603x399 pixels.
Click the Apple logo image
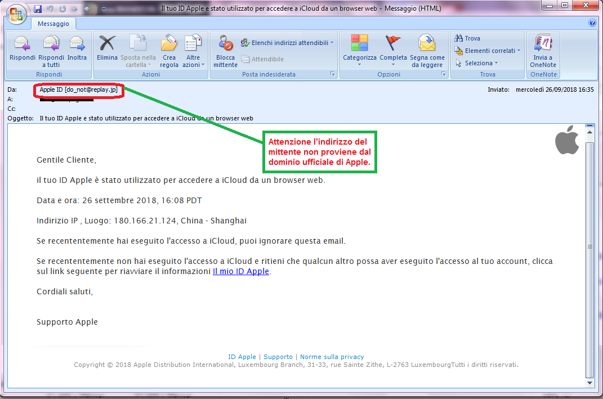(x=567, y=140)
